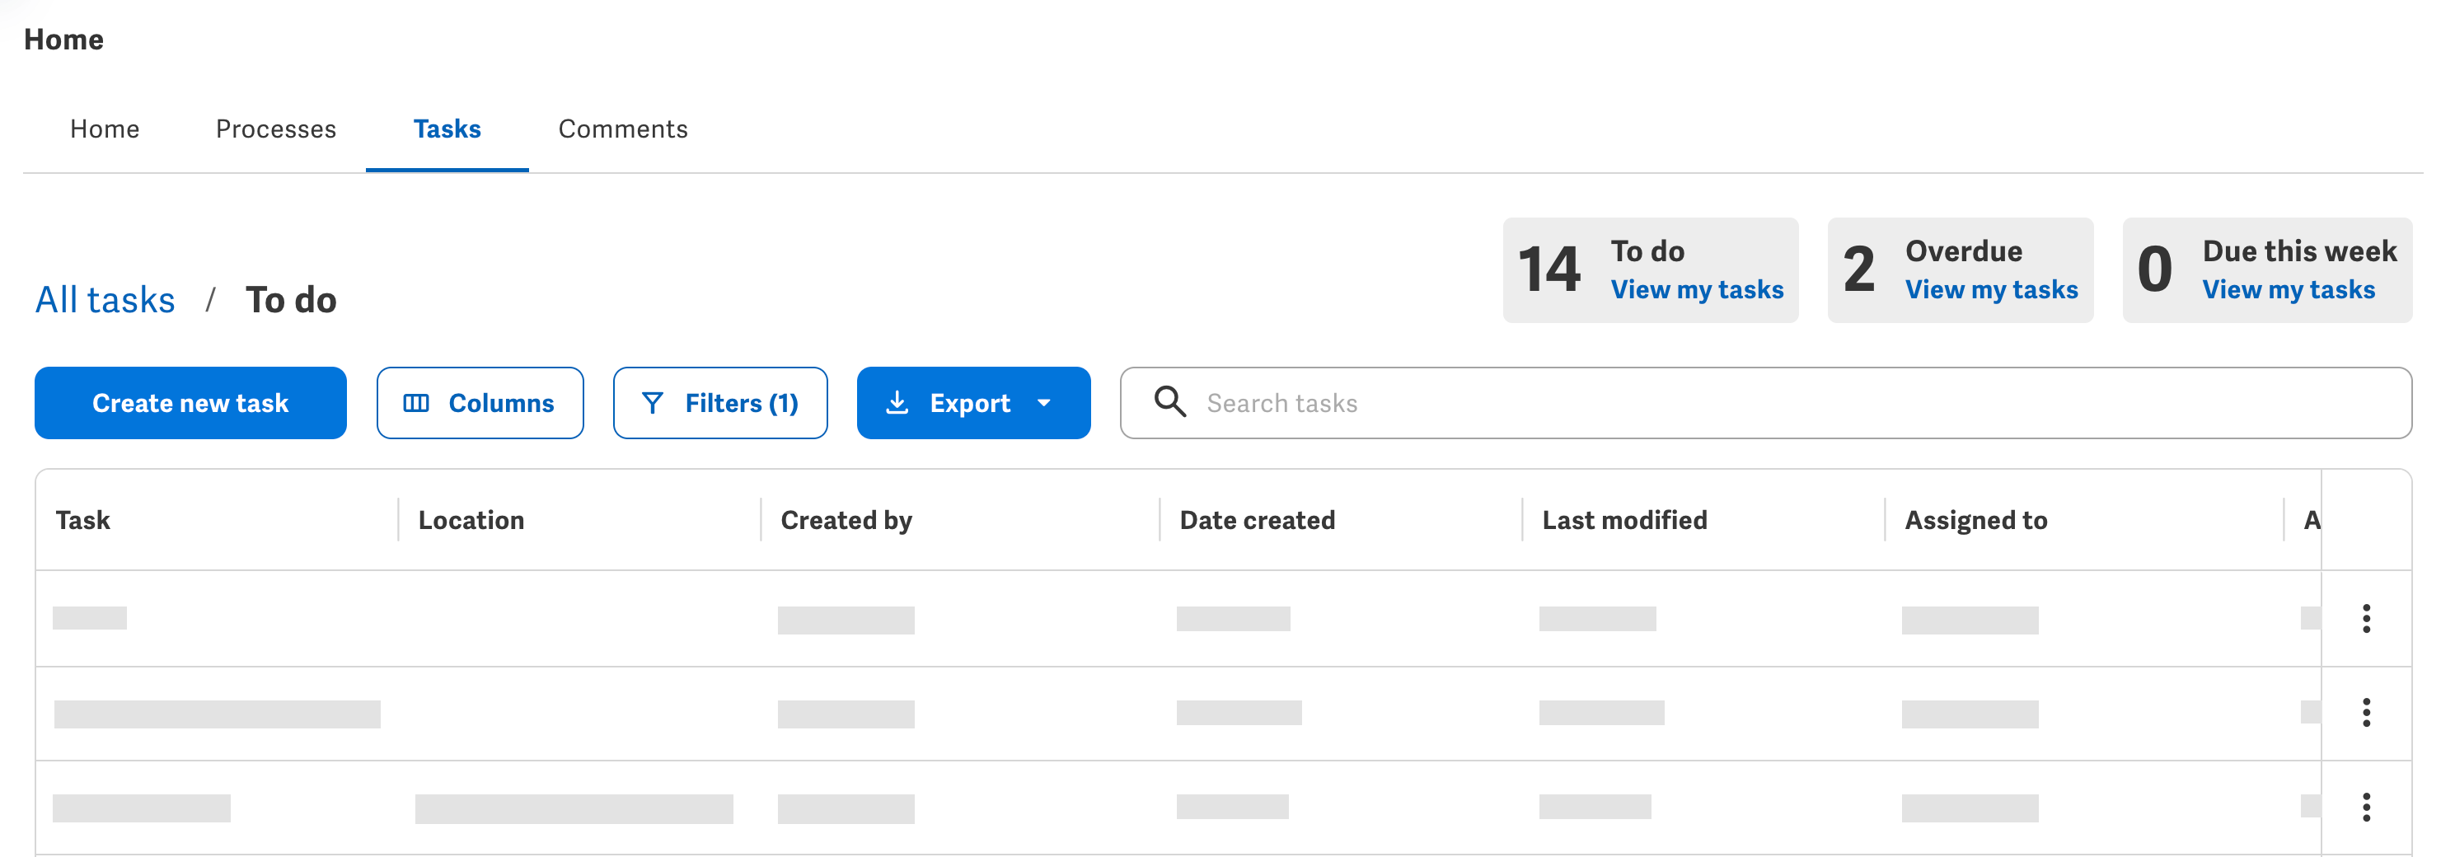Click inside the Search tasks field
This screenshot has width=2441, height=857.
pos(1422,402)
